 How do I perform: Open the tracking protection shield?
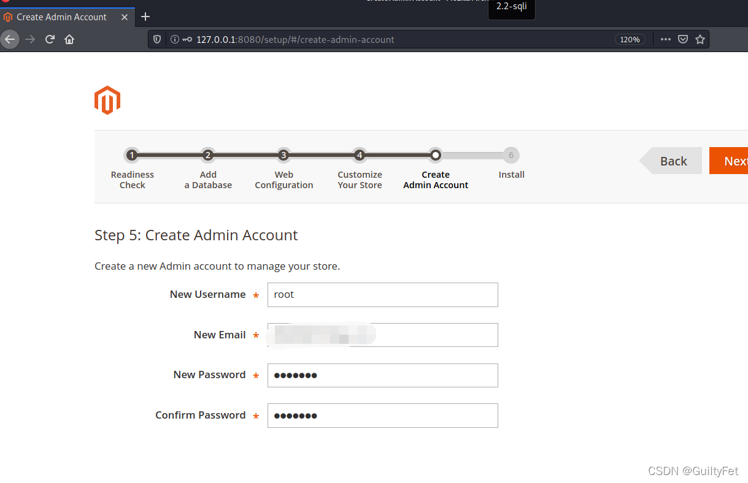tap(158, 39)
